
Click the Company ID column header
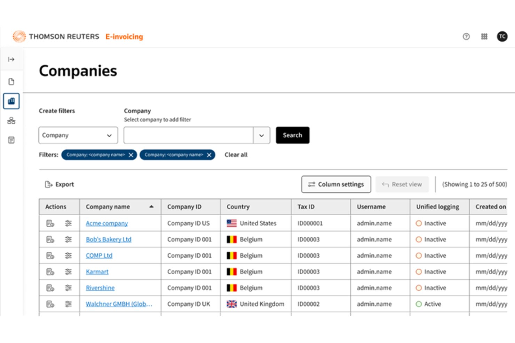pos(191,207)
